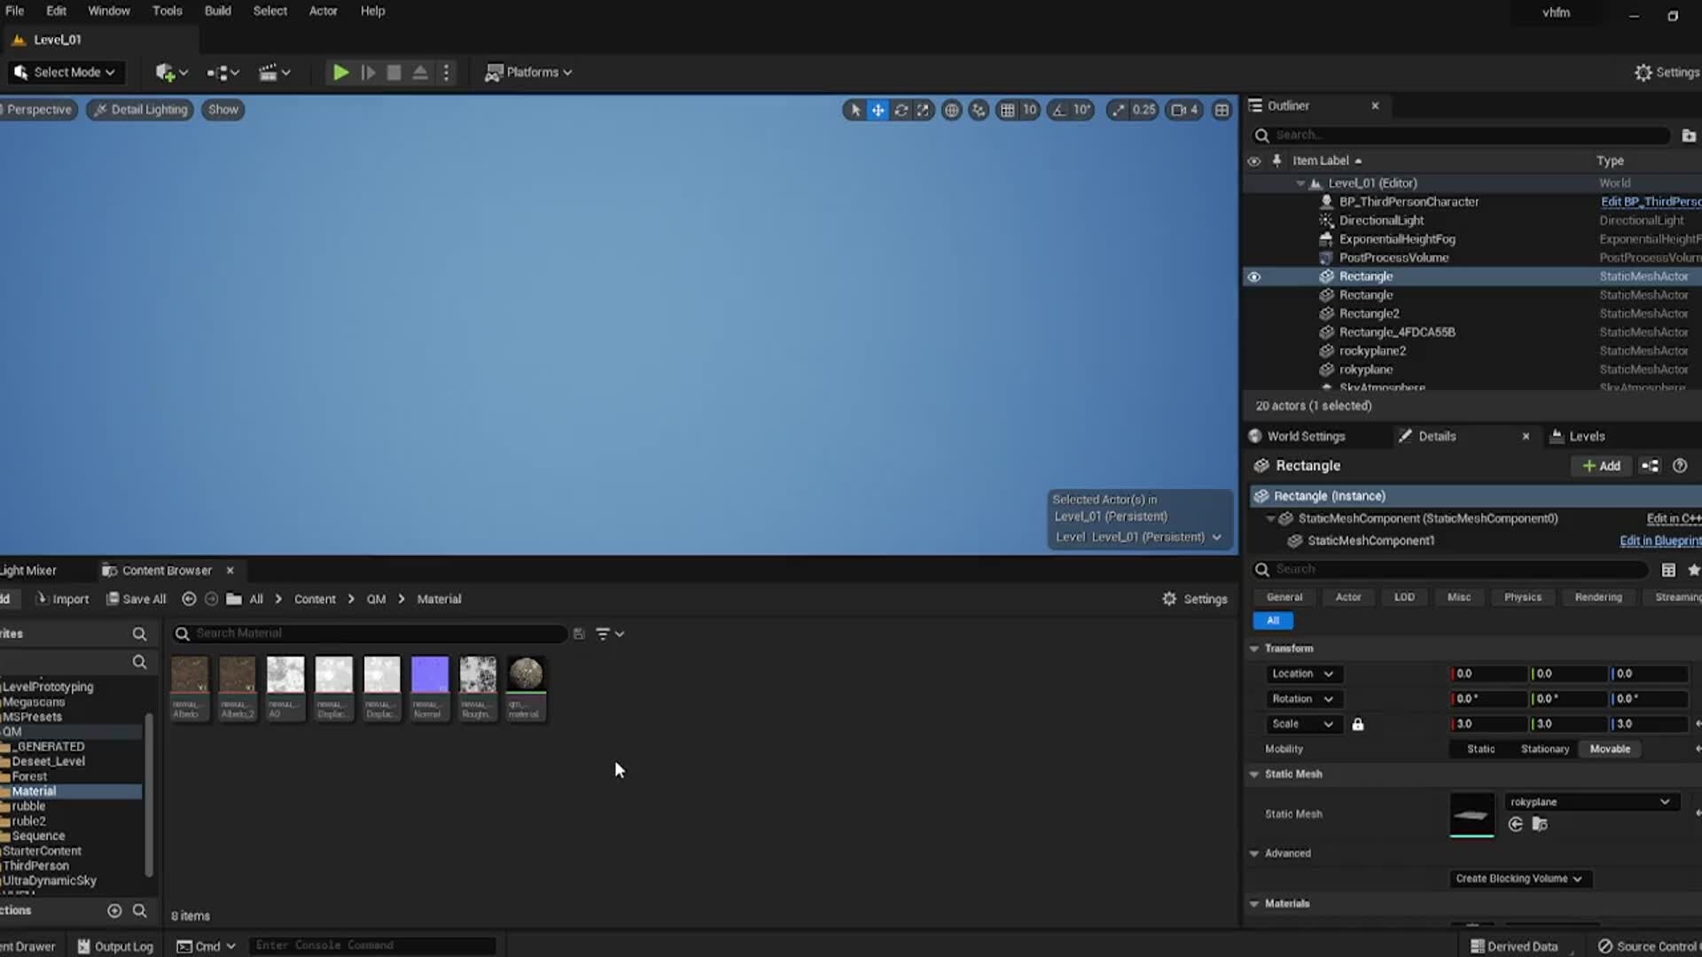Open the cinematics clapboard icon dropdown
This screenshot has height=957, width=1702.
[x=274, y=73]
